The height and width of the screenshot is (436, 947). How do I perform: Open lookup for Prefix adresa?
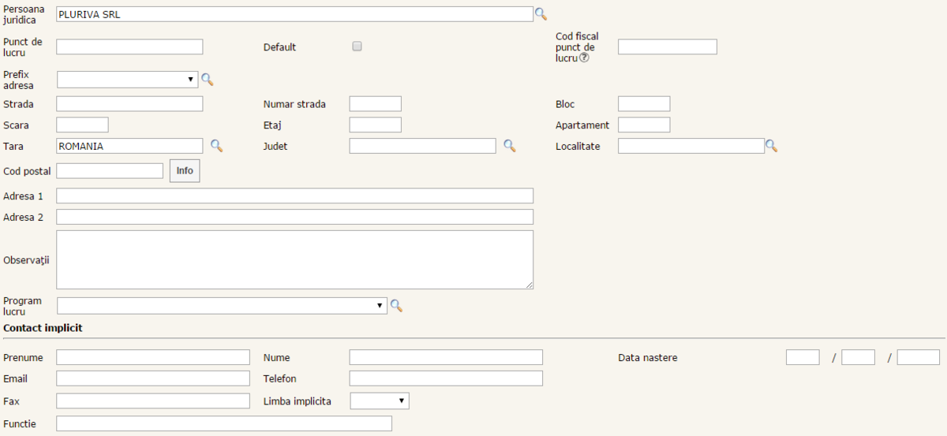click(x=207, y=79)
